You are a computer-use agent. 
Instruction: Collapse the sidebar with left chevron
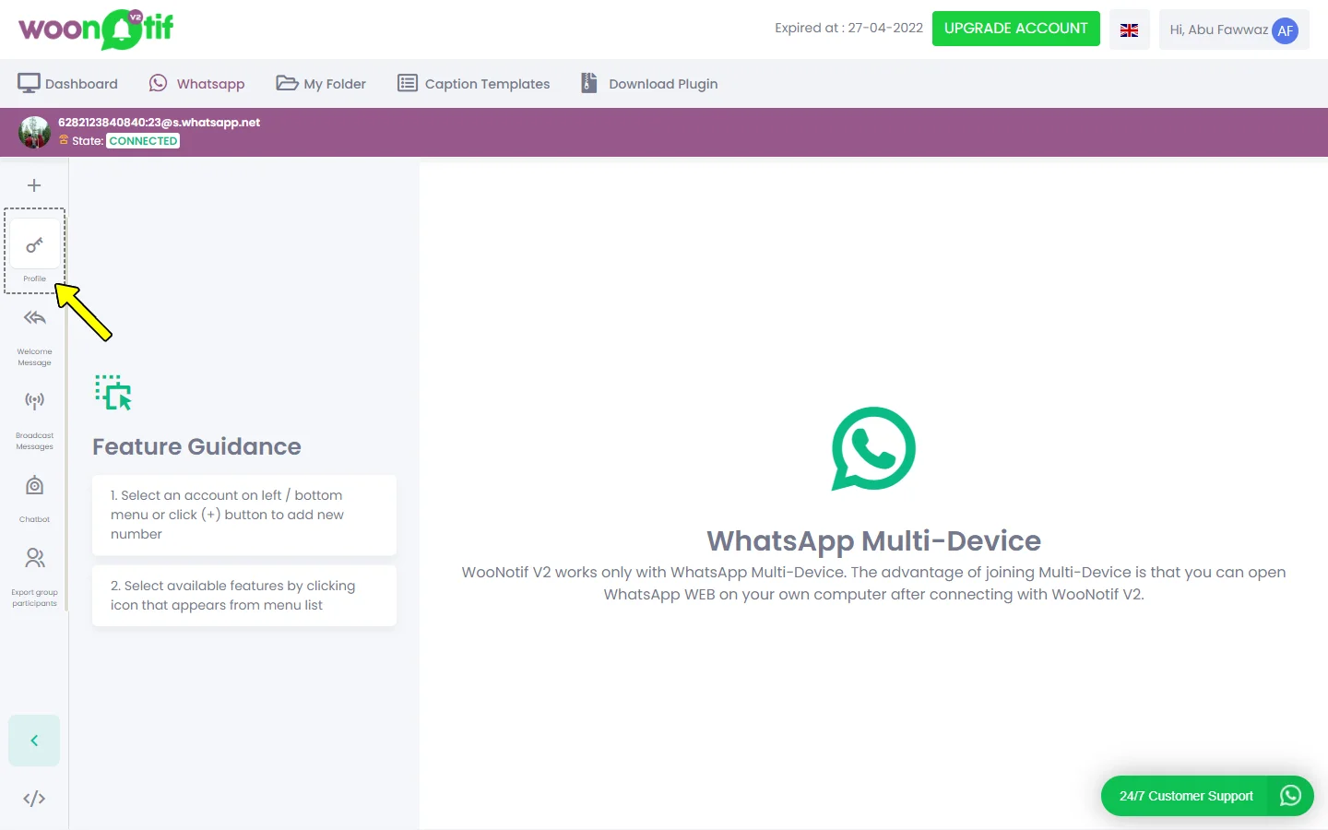coord(34,741)
